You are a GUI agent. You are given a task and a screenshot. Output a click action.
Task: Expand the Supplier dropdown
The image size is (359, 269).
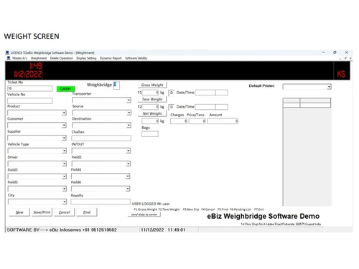(x=64, y=138)
